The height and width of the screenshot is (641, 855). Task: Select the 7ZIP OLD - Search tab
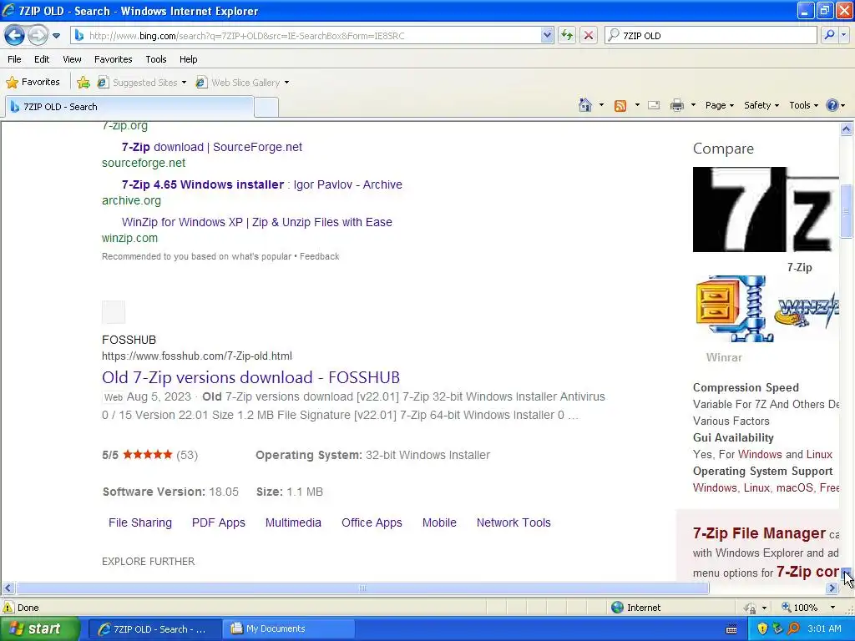point(129,107)
